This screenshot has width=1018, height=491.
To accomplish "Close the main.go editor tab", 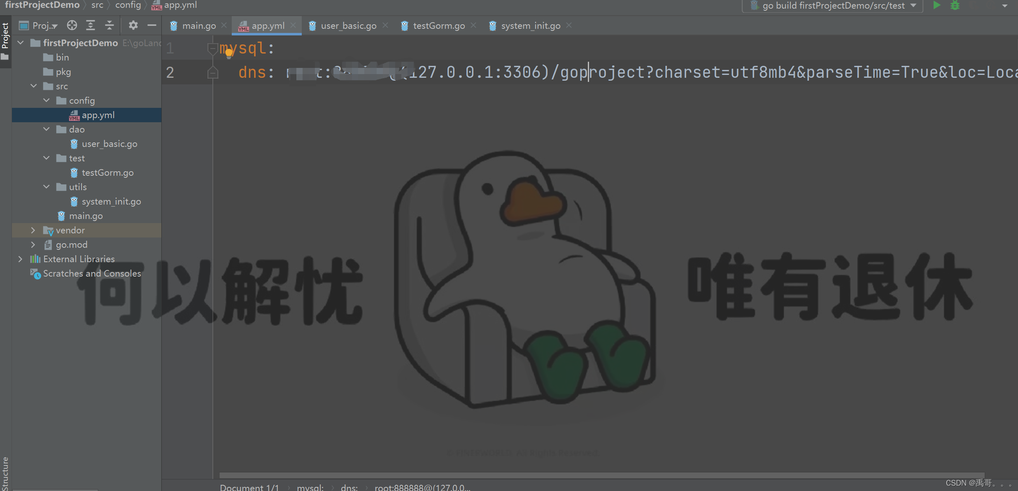I will pos(224,26).
